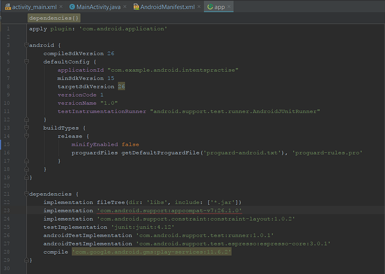The width and height of the screenshot is (385, 274).
Task: Click the espresso-core:3.0.1 dependency string
Action: [233, 243]
